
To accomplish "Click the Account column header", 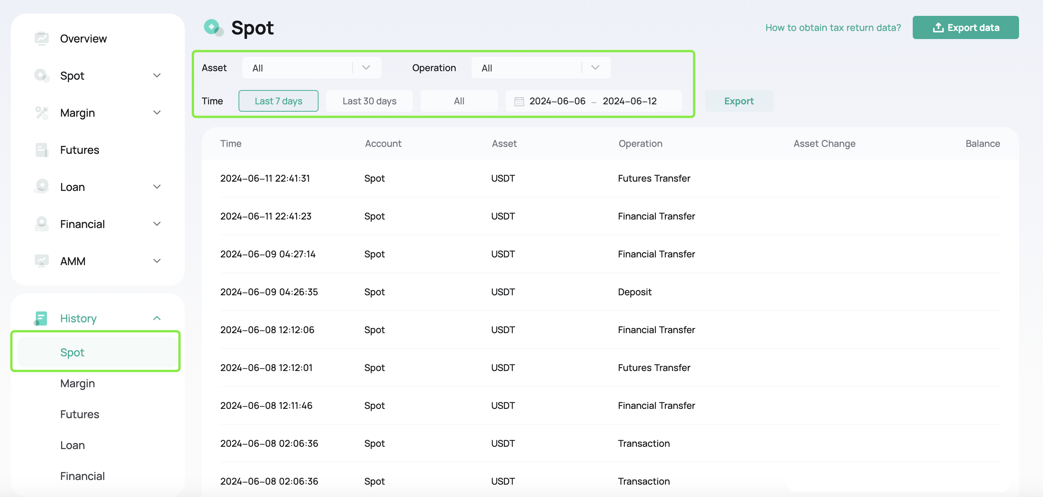I will pos(383,144).
